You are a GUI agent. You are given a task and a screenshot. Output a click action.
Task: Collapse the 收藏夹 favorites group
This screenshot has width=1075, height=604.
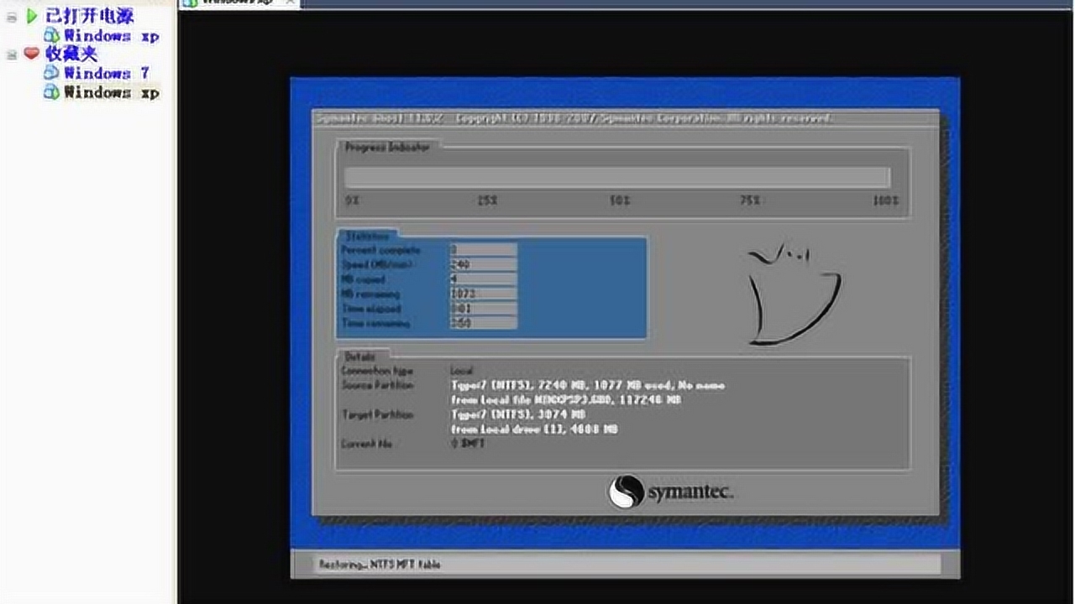[x=12, y=55]
